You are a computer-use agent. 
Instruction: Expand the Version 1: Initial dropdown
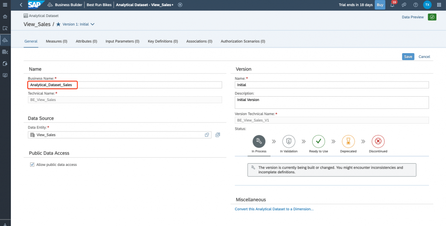[x=92, y=24]
